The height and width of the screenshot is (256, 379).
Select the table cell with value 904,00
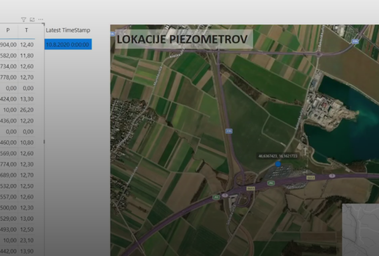(8, 44)
